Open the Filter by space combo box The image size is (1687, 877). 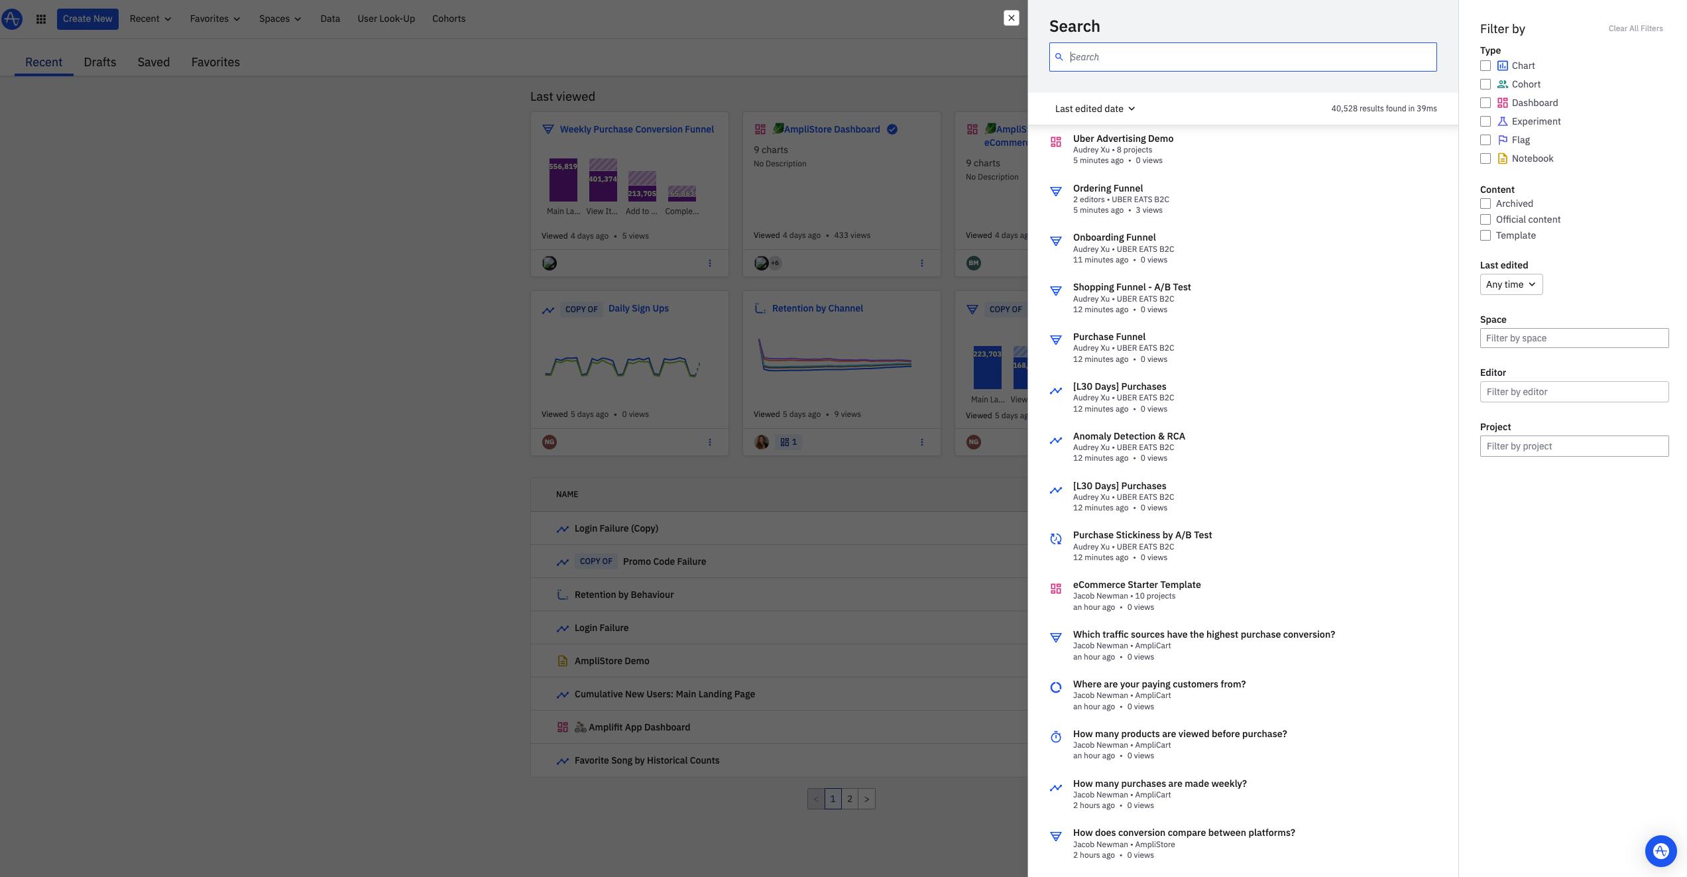coord(1574,338)
